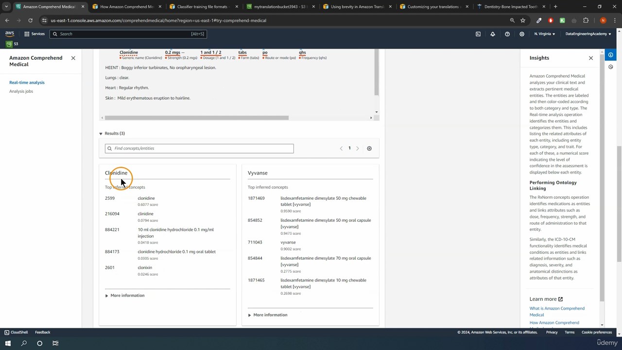622x350 pixels.
Task: Toggle the info panel icon at right edge
Action: 611,55
